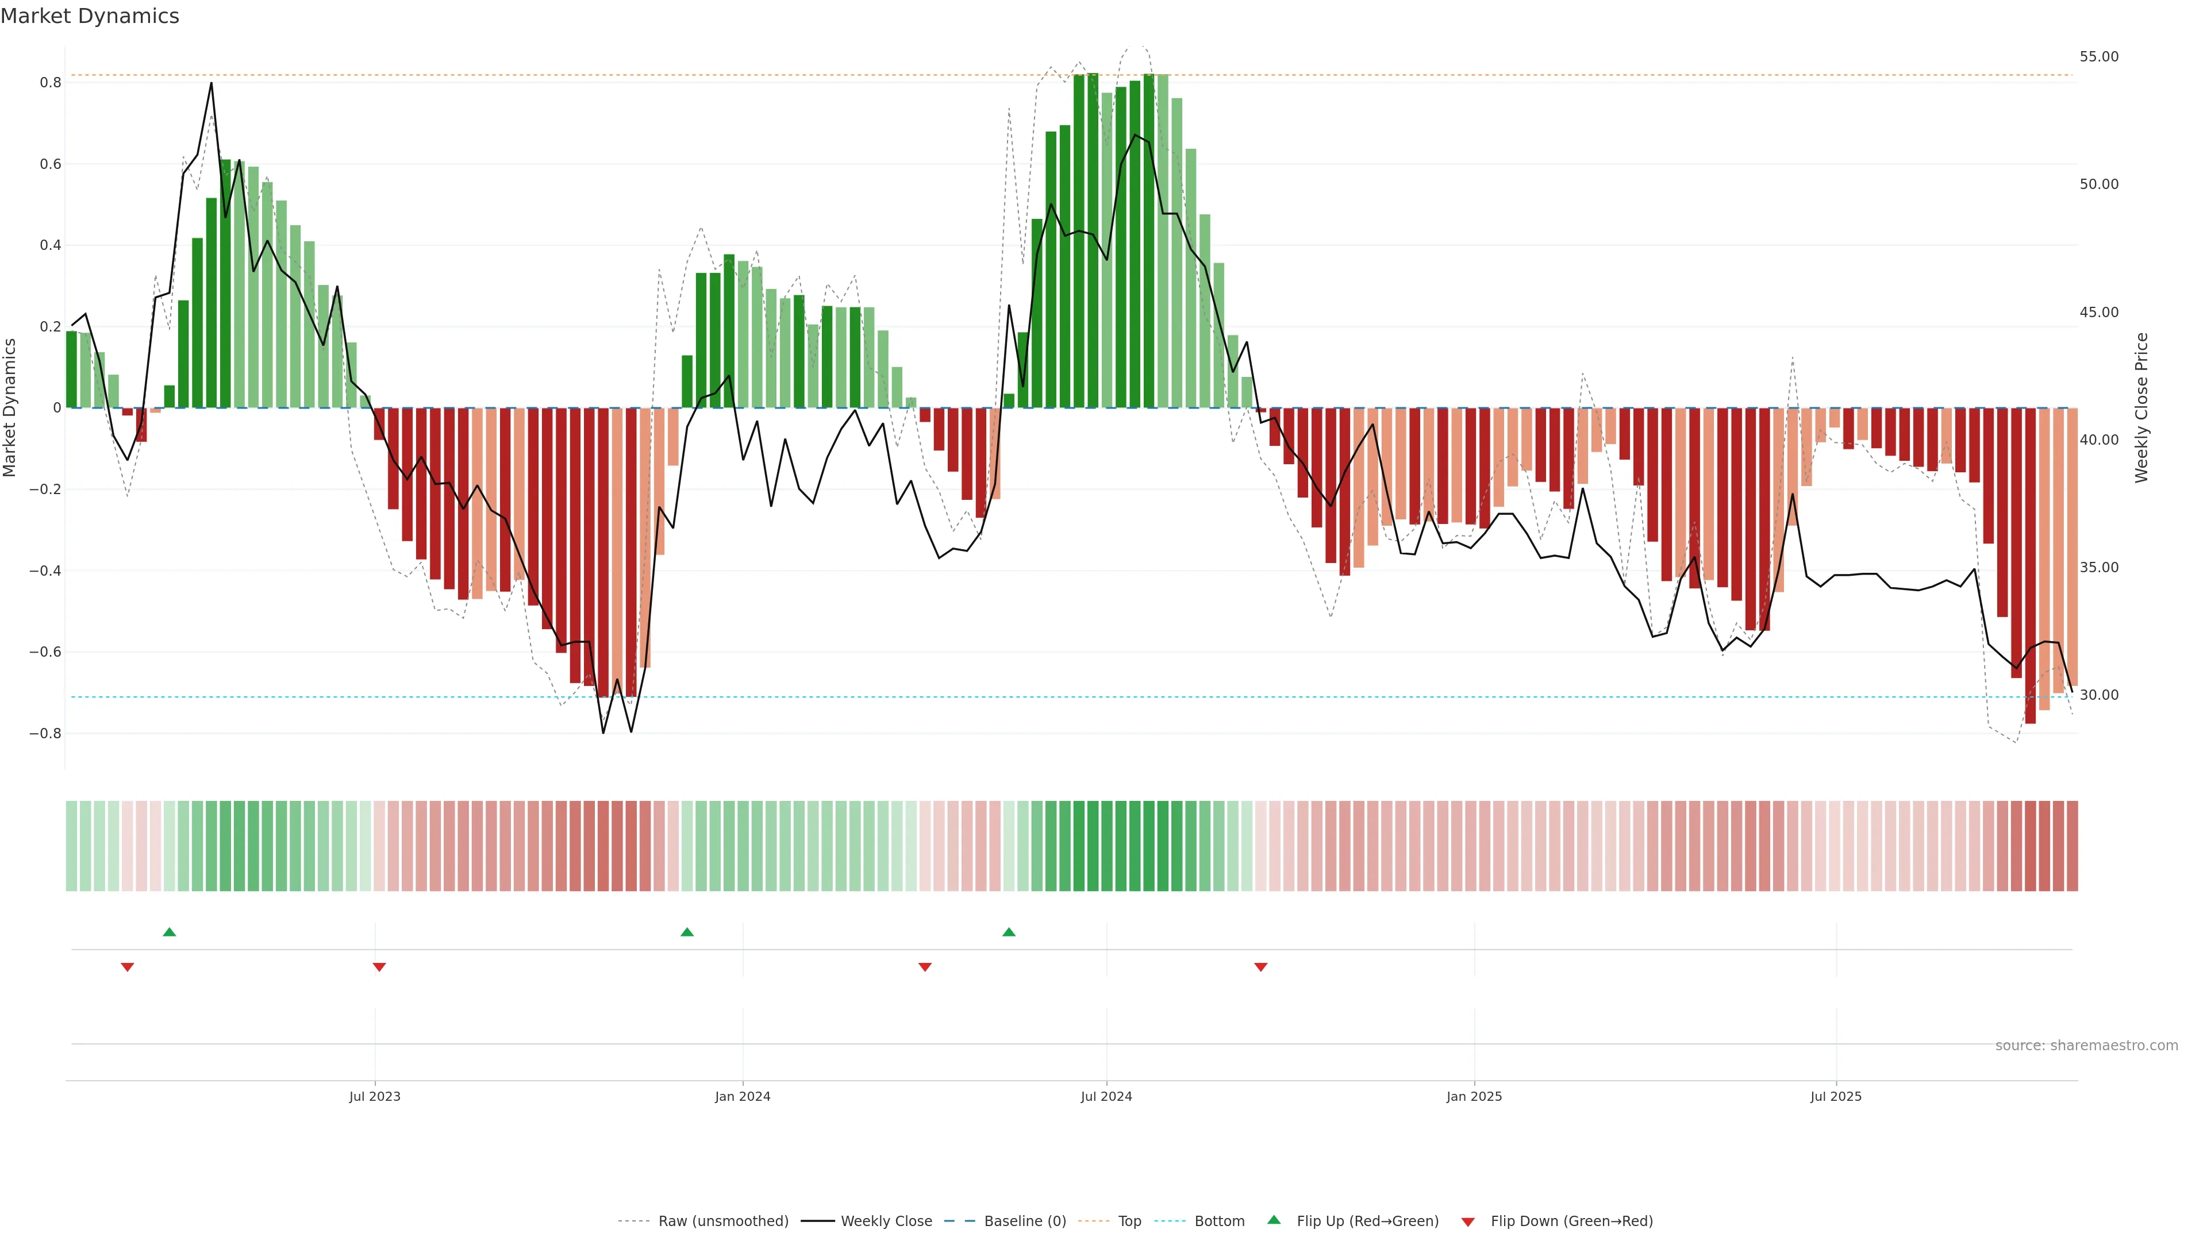The width and height of the screenshot is (2207, 1241).
Task: Click the Jul 2025 x-axis label
Action: tap(1836, 1096)
